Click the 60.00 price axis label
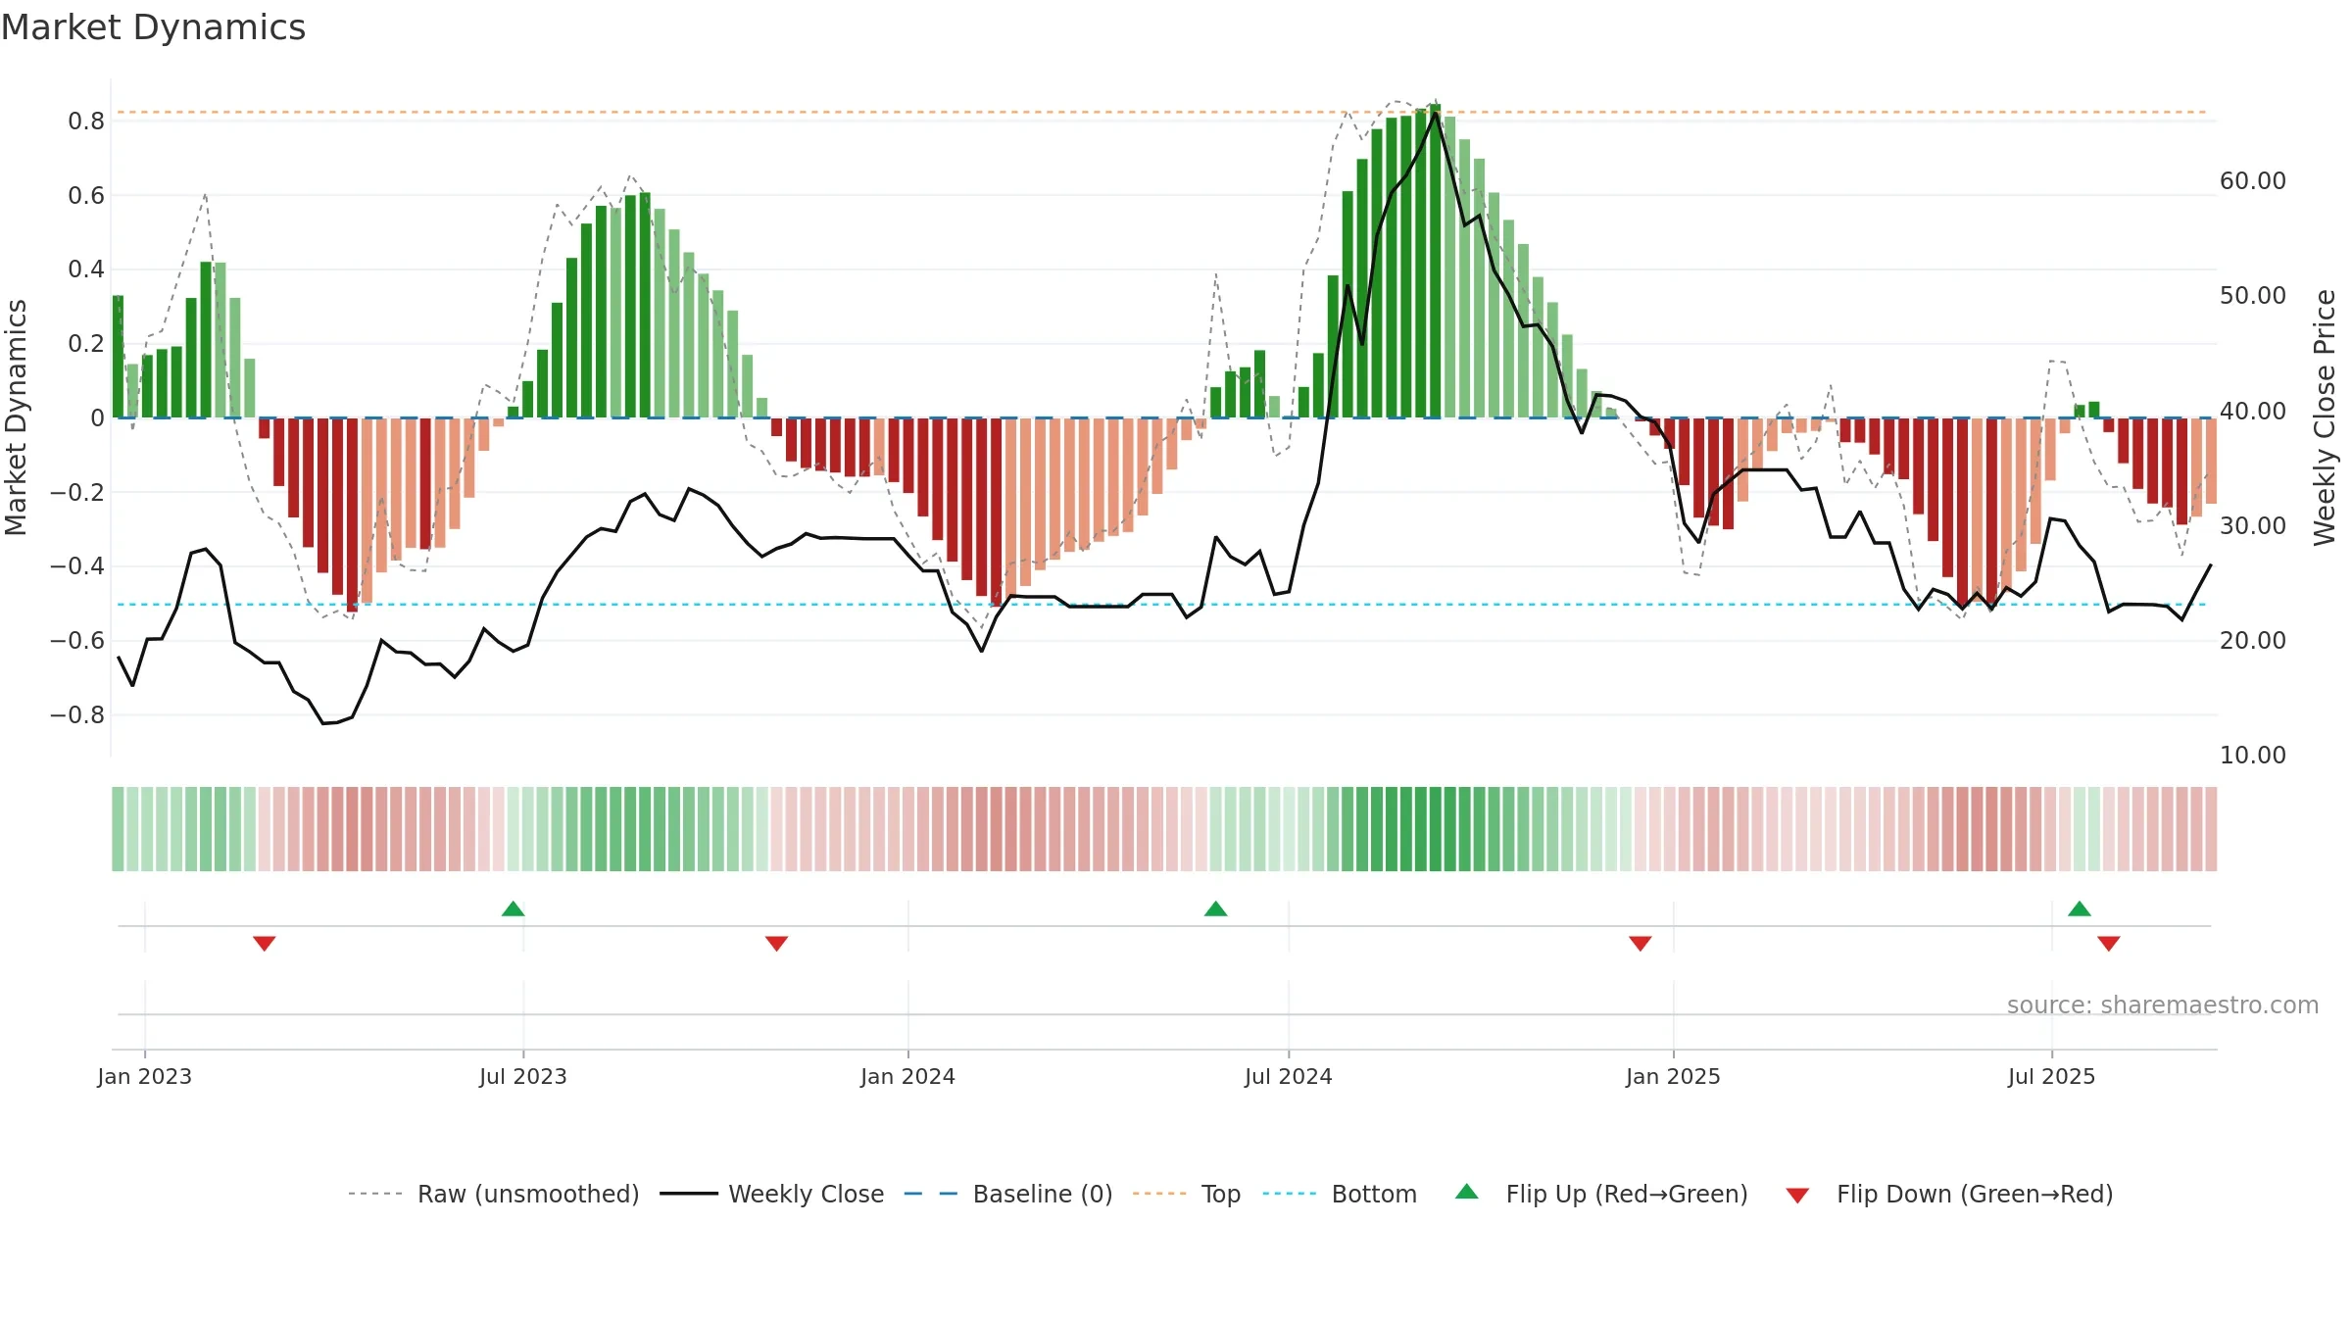Viewport: 2352px width, 1323px height. pyautogui.click(x=2253, y=181)
